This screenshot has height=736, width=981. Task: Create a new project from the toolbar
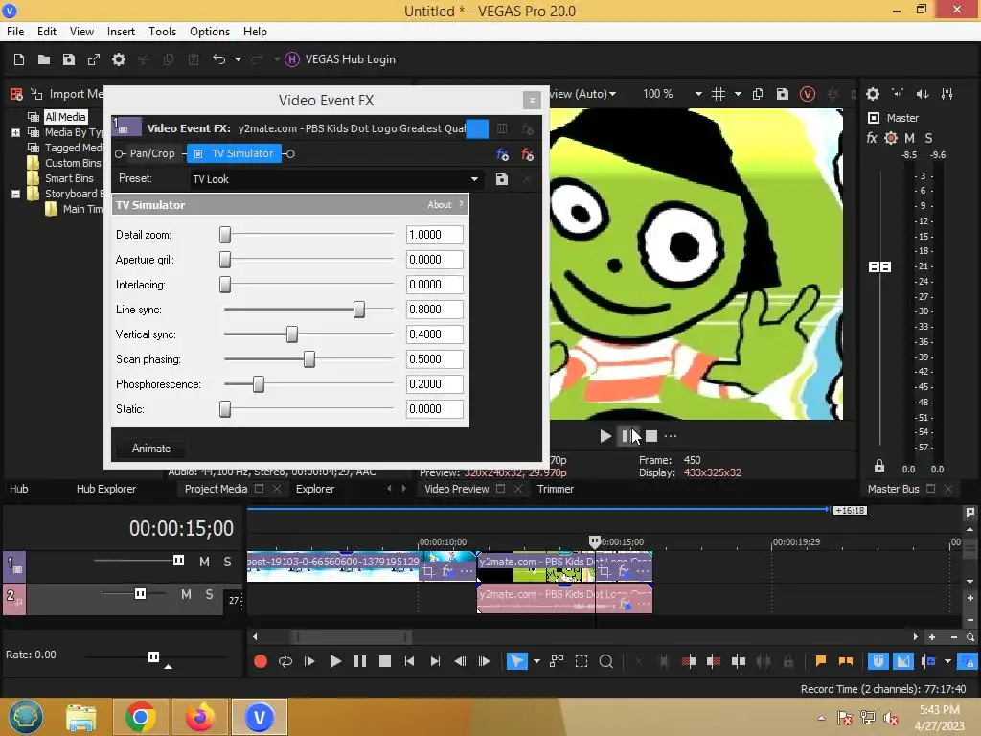(x=19, y=59)
